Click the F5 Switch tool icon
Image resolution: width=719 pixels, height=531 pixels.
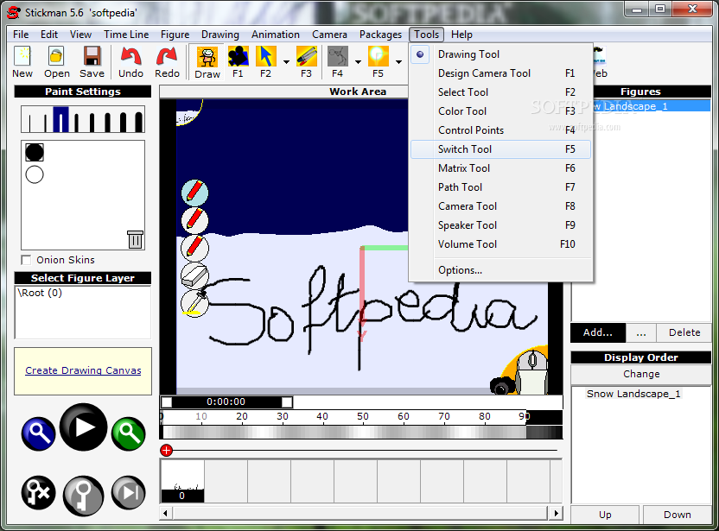pos(378,62)
